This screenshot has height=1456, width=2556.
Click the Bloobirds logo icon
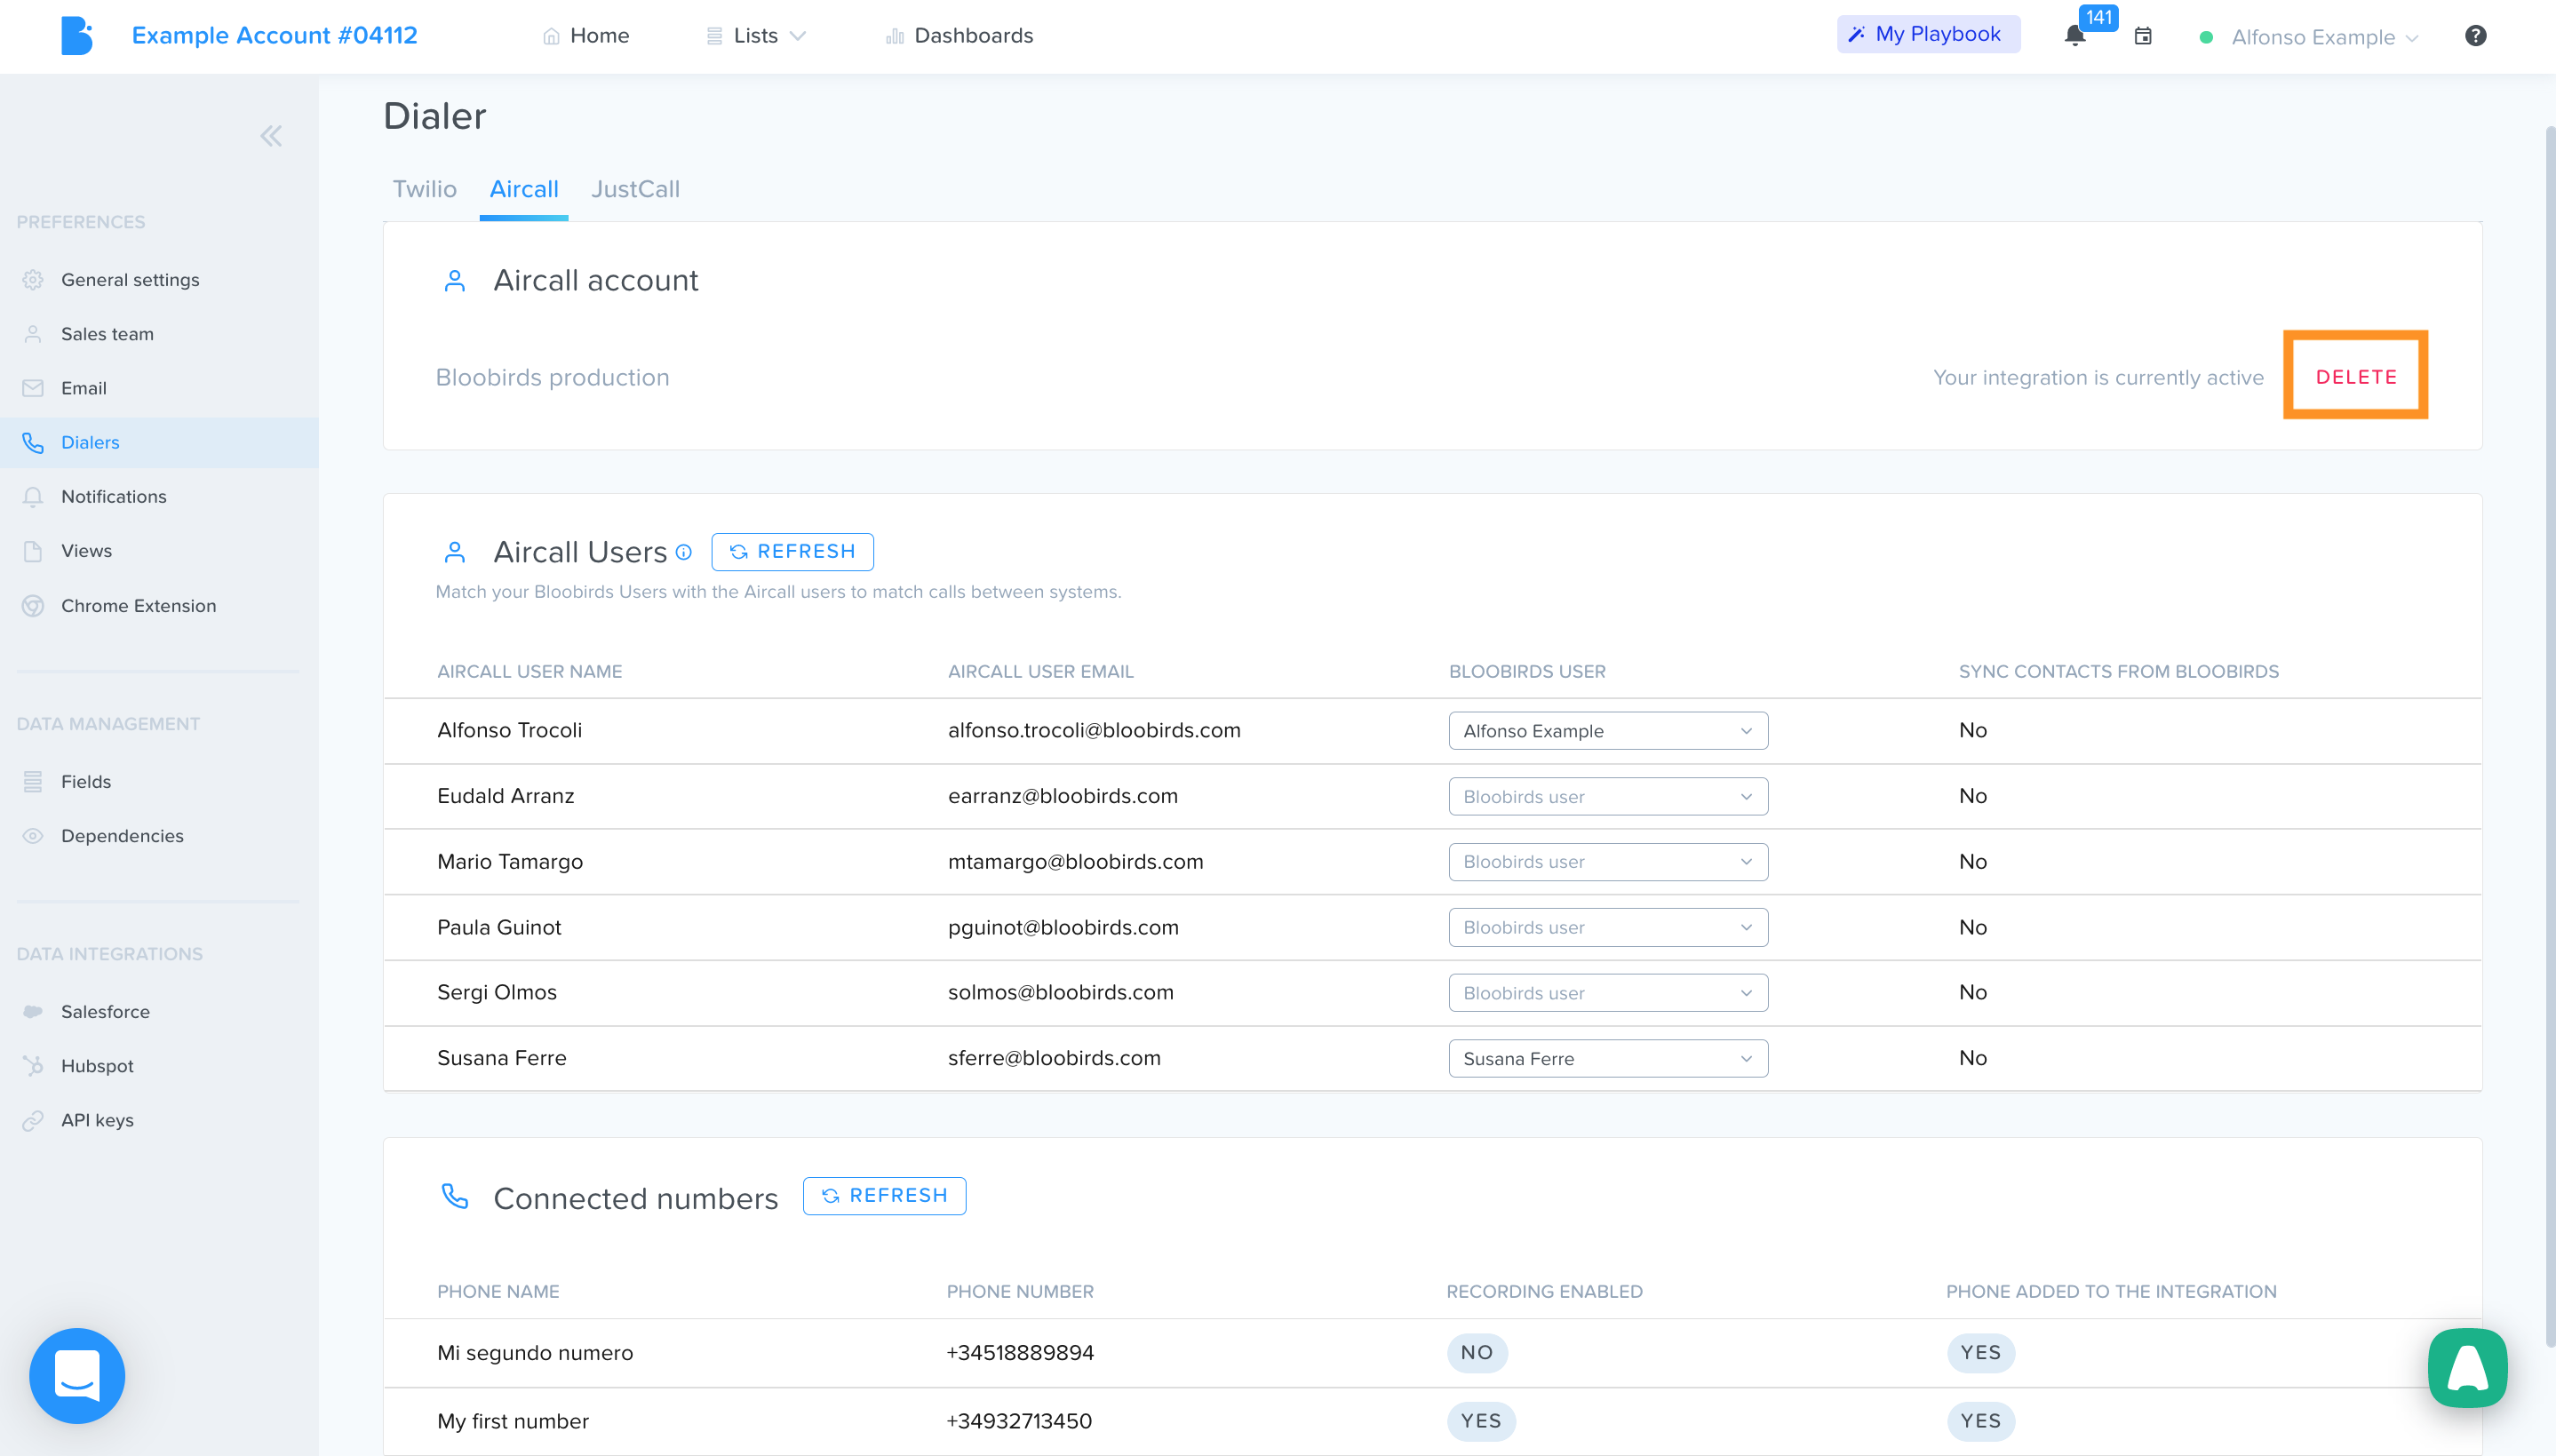click(76, 36)
